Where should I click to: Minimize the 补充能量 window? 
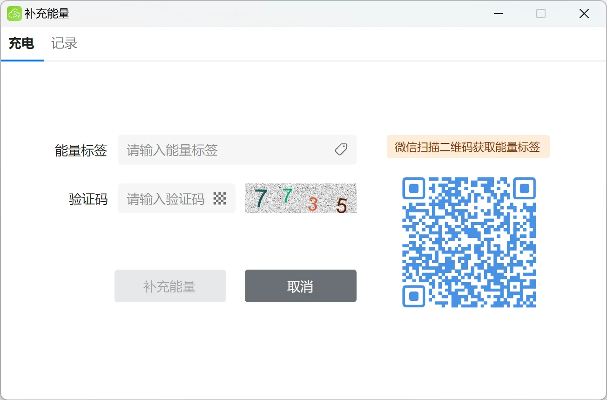(499, 14)
